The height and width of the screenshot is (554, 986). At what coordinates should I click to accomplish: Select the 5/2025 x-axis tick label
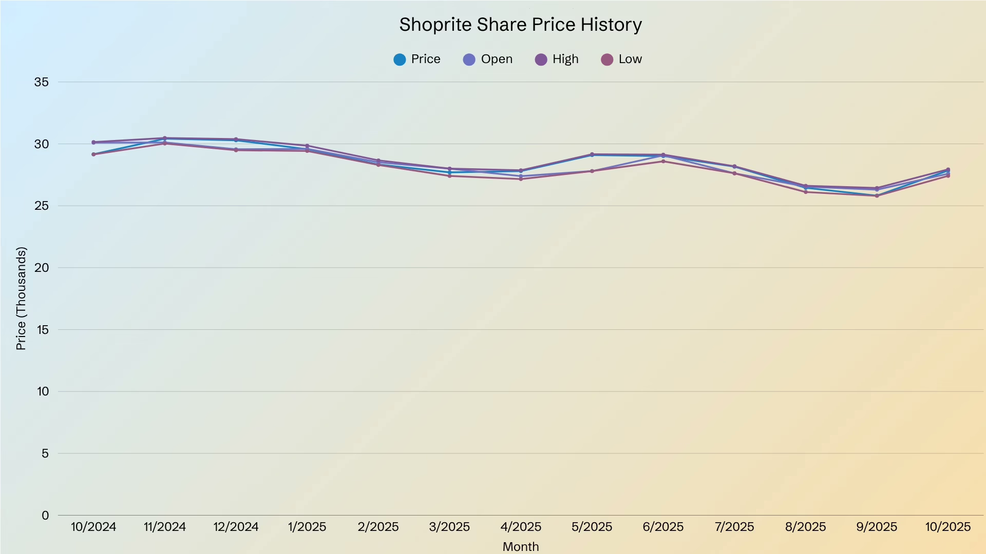tap(592, 527)
